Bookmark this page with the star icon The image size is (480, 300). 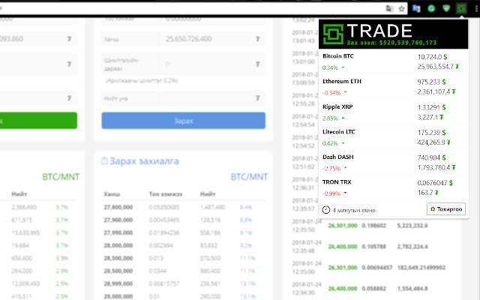coord(402,9)
